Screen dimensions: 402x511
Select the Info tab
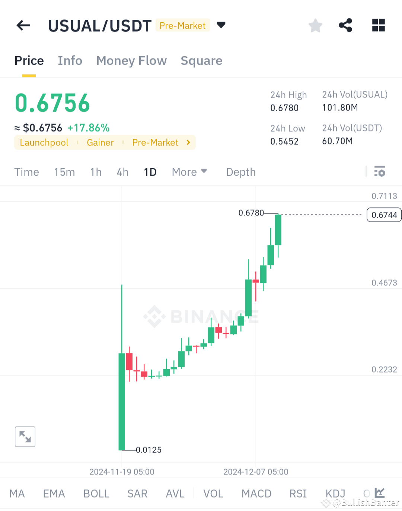pyautogui.click(x=70, y=61)
